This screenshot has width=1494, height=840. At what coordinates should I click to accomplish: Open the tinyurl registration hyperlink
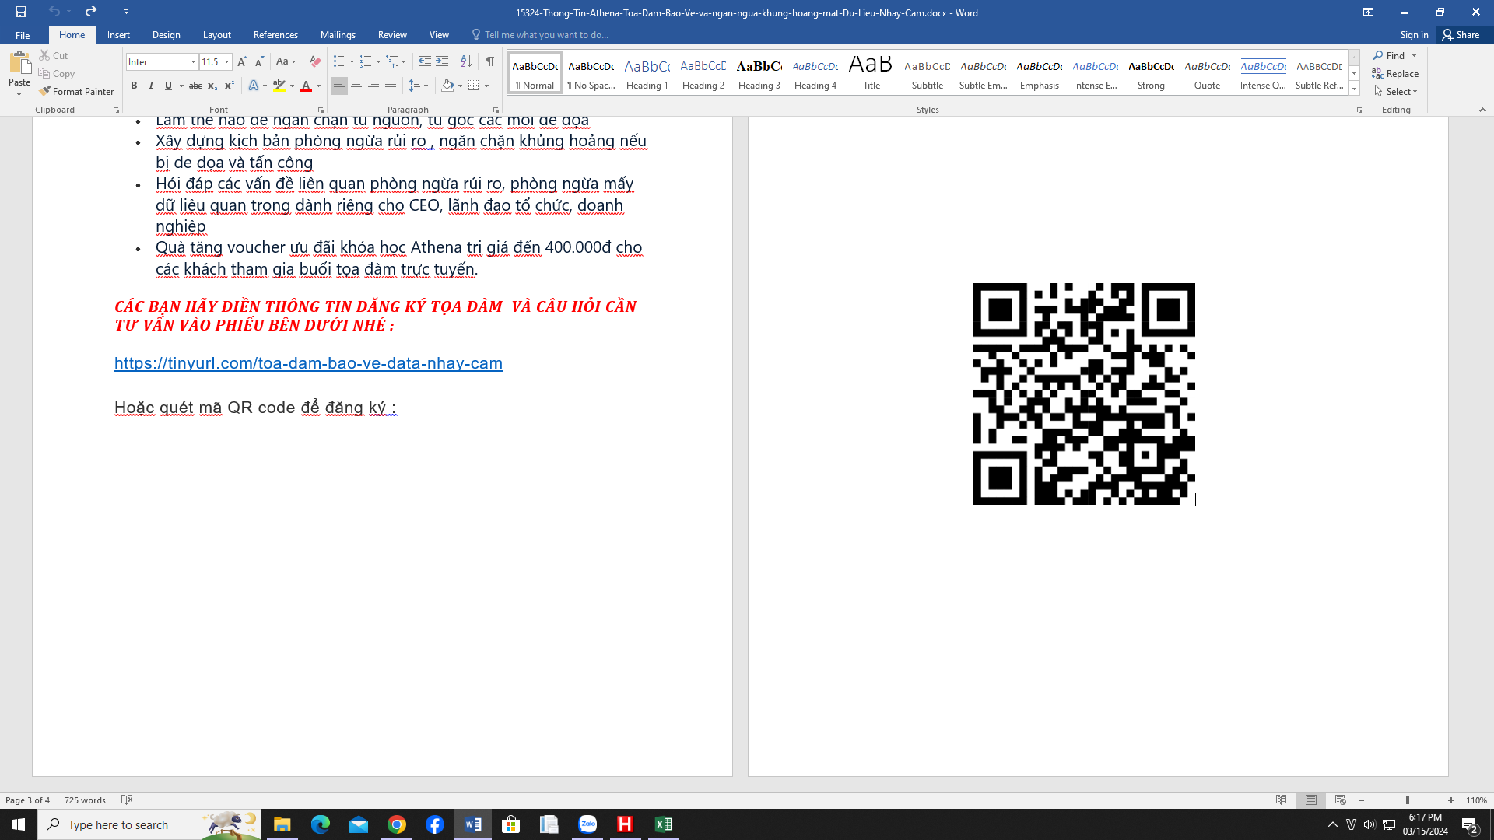308,363
